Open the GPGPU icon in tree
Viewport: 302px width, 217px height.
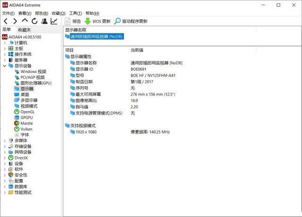point(17,117)
